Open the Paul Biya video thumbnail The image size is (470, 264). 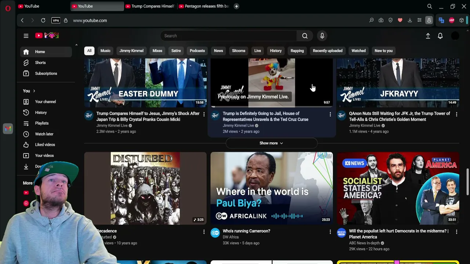pyautogui.click(x=272, y=188)
